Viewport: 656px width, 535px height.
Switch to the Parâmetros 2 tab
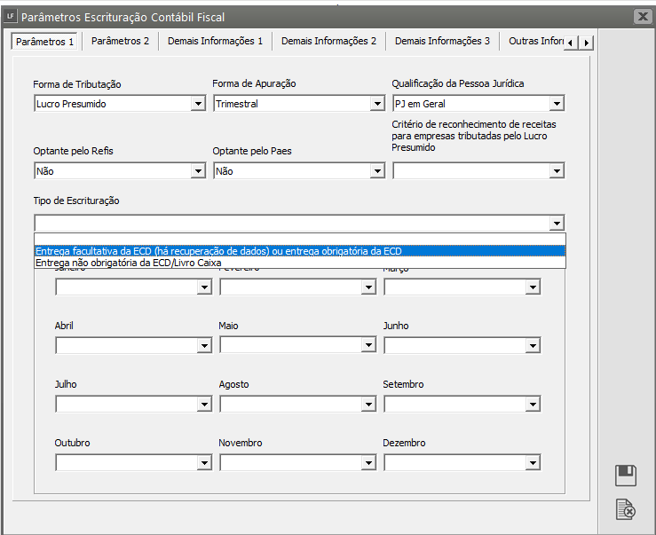coord(120,42)
